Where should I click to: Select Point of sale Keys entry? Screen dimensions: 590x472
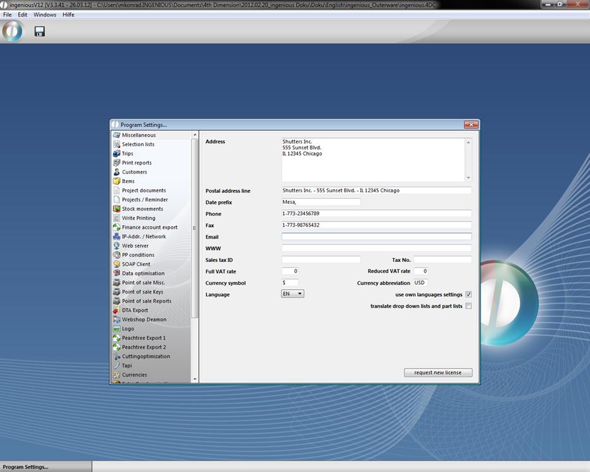pyautogui.click(x=142, y=292)
